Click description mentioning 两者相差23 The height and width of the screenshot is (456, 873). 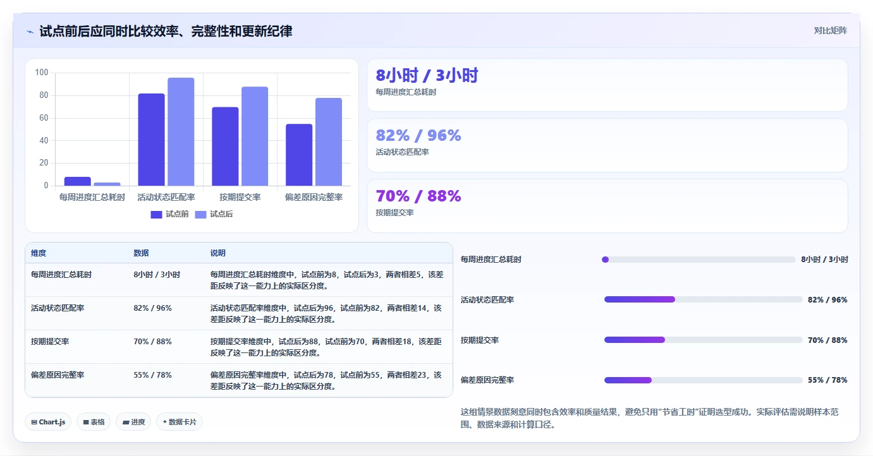[x=327, y=380]
